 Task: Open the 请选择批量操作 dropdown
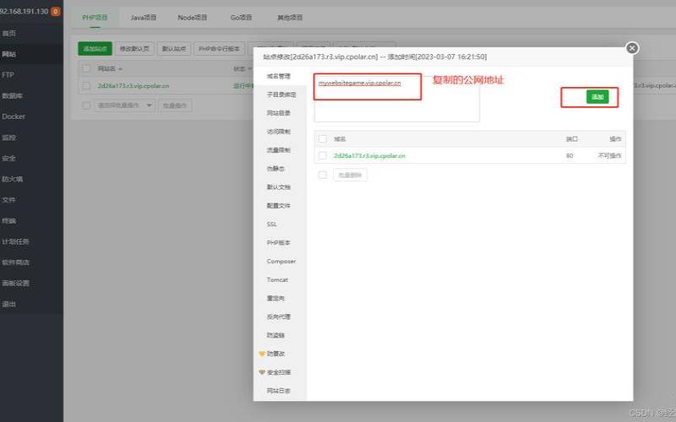125,105
